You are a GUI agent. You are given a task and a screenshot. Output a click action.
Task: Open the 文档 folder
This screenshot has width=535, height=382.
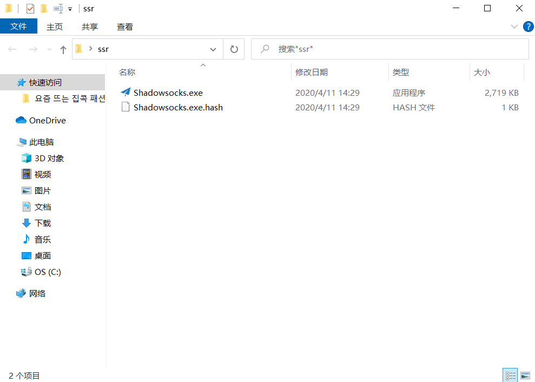43,207
